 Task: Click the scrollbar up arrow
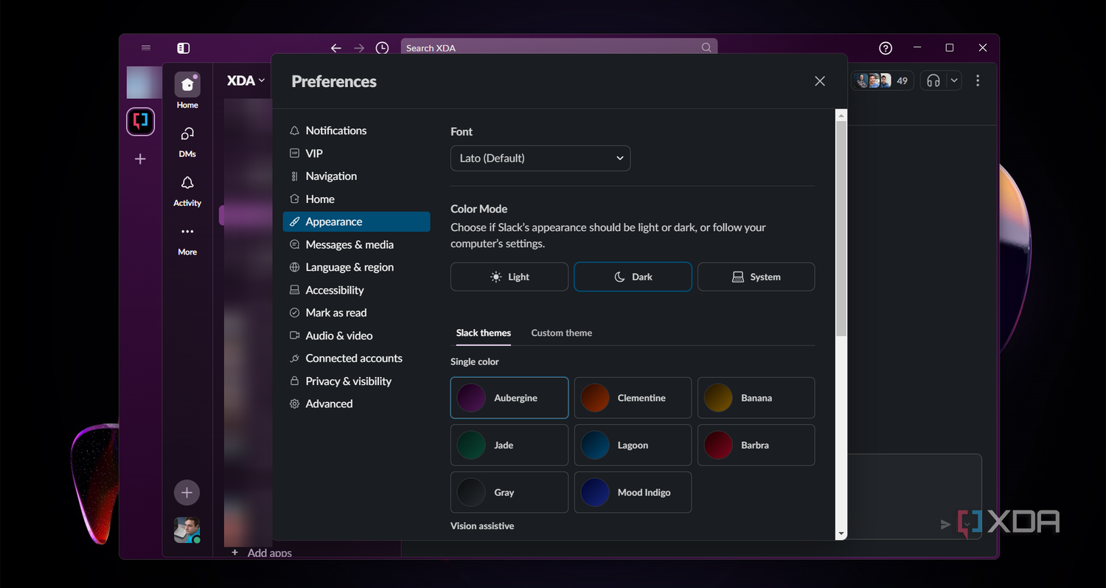pos(841,115)
